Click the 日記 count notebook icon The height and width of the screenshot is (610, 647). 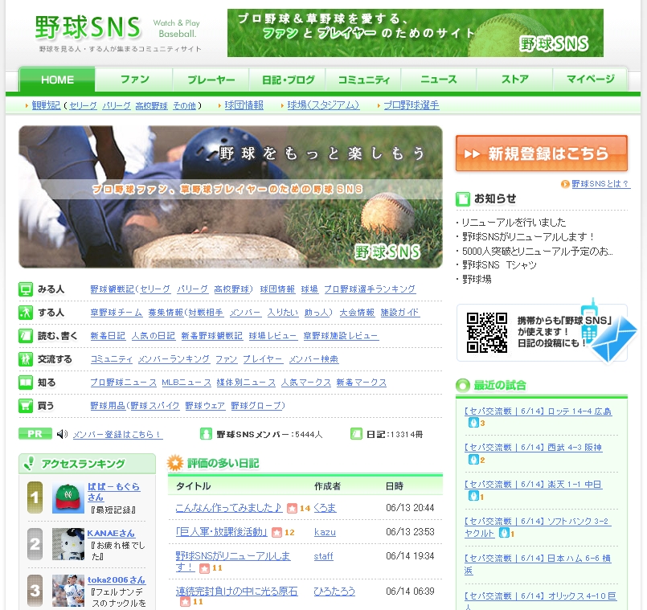(356, 434)
